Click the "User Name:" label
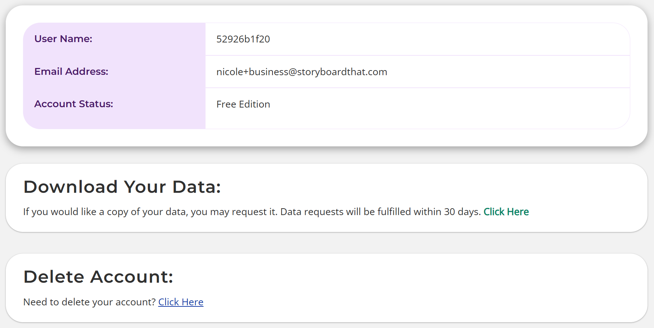Viewport: 654px width, 328px height. pos(63,39)
